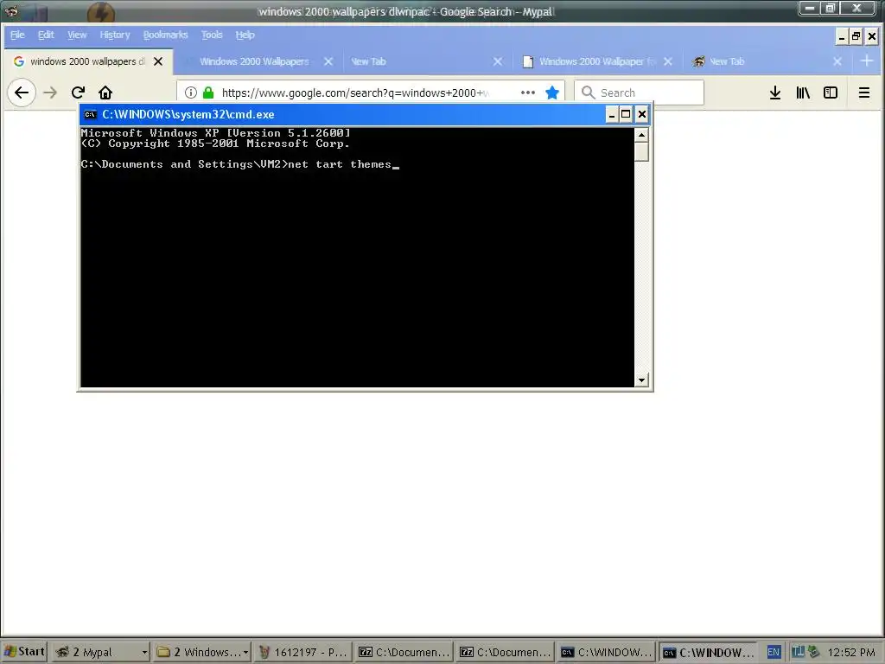Click the cmd scrollbar up arrow
The width and height of the screenshot is (885, 664).
(x=641, y=135)
